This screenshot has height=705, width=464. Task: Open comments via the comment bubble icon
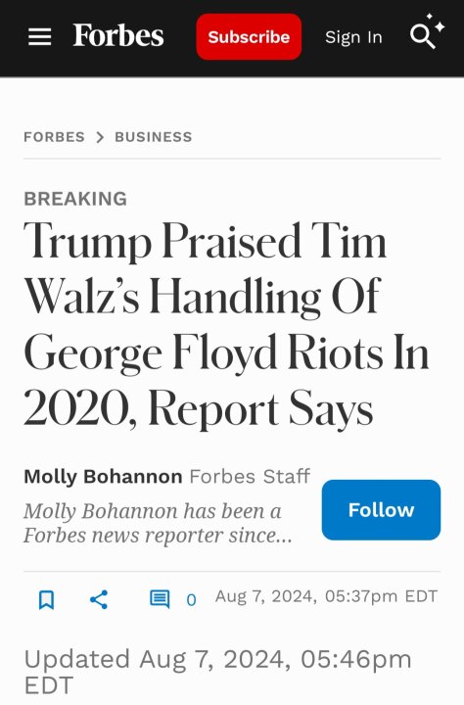(160, 599)
